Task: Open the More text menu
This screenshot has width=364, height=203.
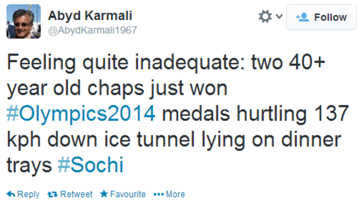Action: (175, 194)
